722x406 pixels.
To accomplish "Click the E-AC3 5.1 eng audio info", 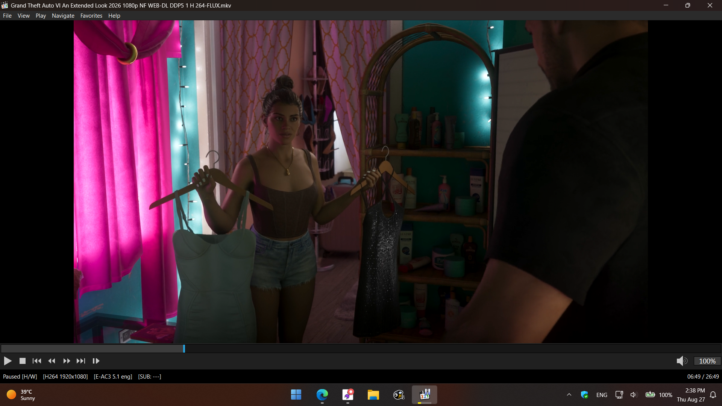I will click(113, 377).
